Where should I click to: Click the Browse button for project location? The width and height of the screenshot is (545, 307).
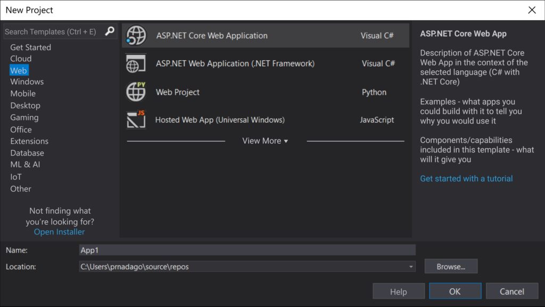pos(450,266)
